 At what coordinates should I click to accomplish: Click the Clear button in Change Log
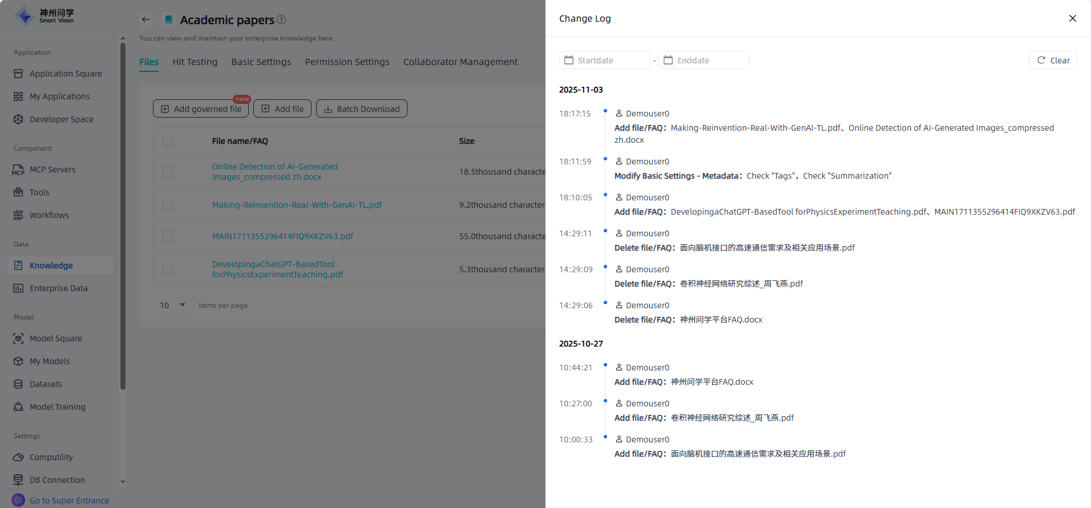tap(1053, 61)
